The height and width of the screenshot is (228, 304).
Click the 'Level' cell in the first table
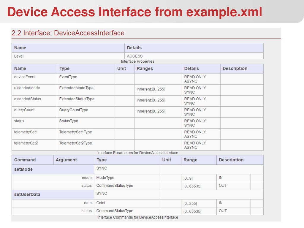point(68,56)
